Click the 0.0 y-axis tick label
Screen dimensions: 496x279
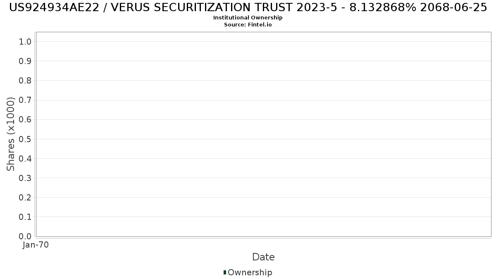[x=25, y=236]
